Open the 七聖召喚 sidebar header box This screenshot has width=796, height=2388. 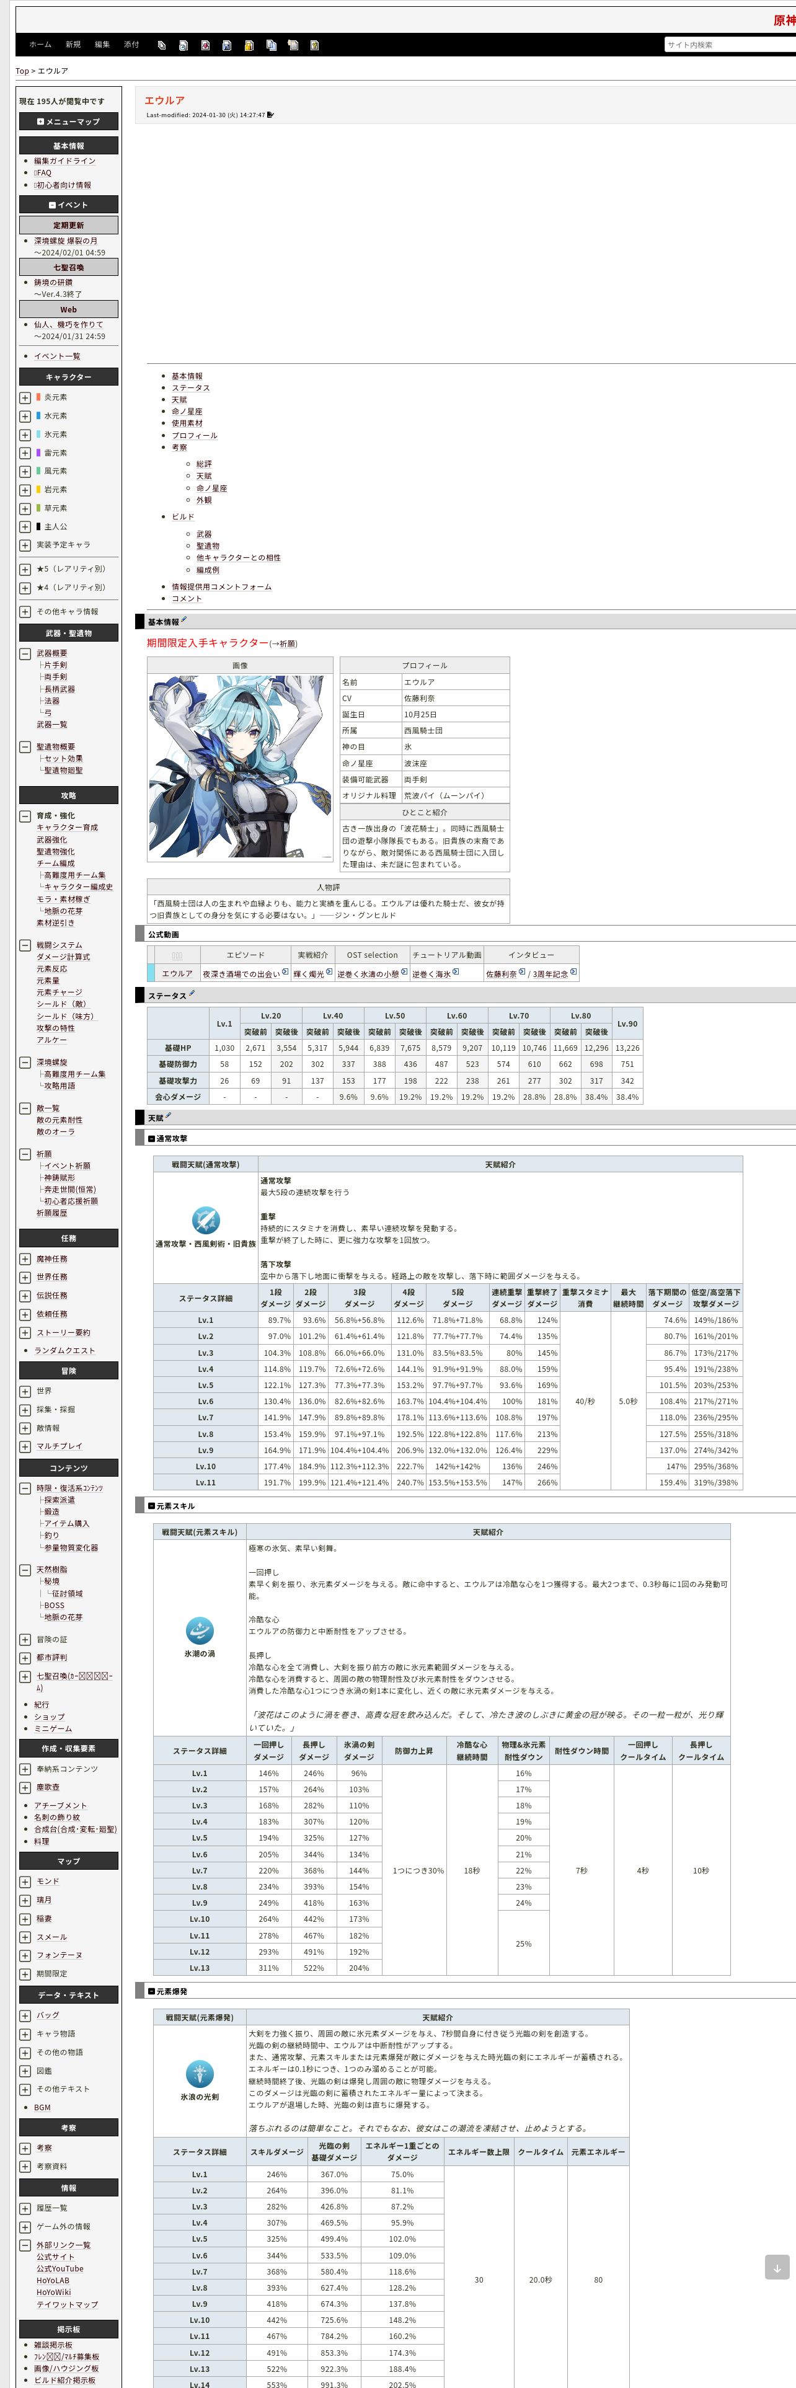69,267
